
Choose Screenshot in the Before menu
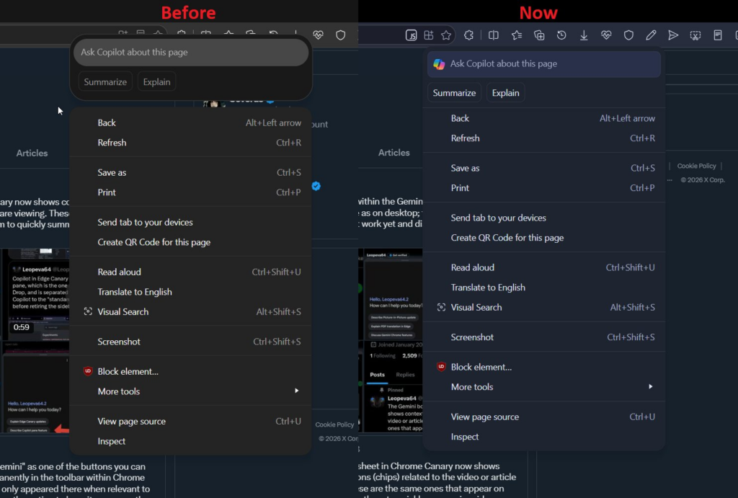click(191, 342)
